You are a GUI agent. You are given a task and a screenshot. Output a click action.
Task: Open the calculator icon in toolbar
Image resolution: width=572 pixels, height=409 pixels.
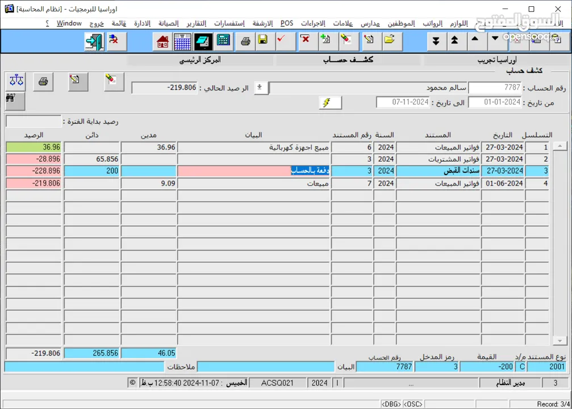click(x=223, y=41)
